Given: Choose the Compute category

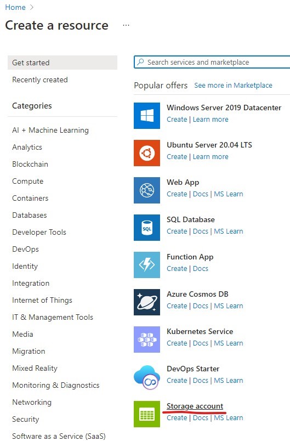Looking at the screenshot, I should click(28, 181).
